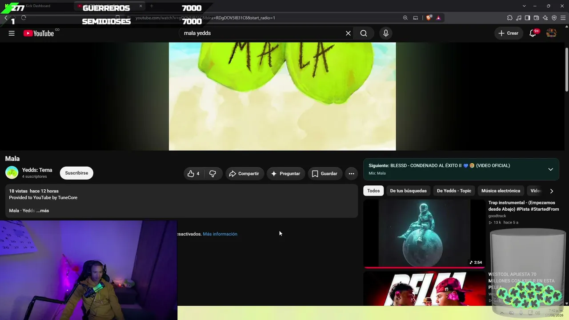Screen dimensions: 569x320
Task: Open the 'goodtrack' channel name
Action: pos(497,216)
